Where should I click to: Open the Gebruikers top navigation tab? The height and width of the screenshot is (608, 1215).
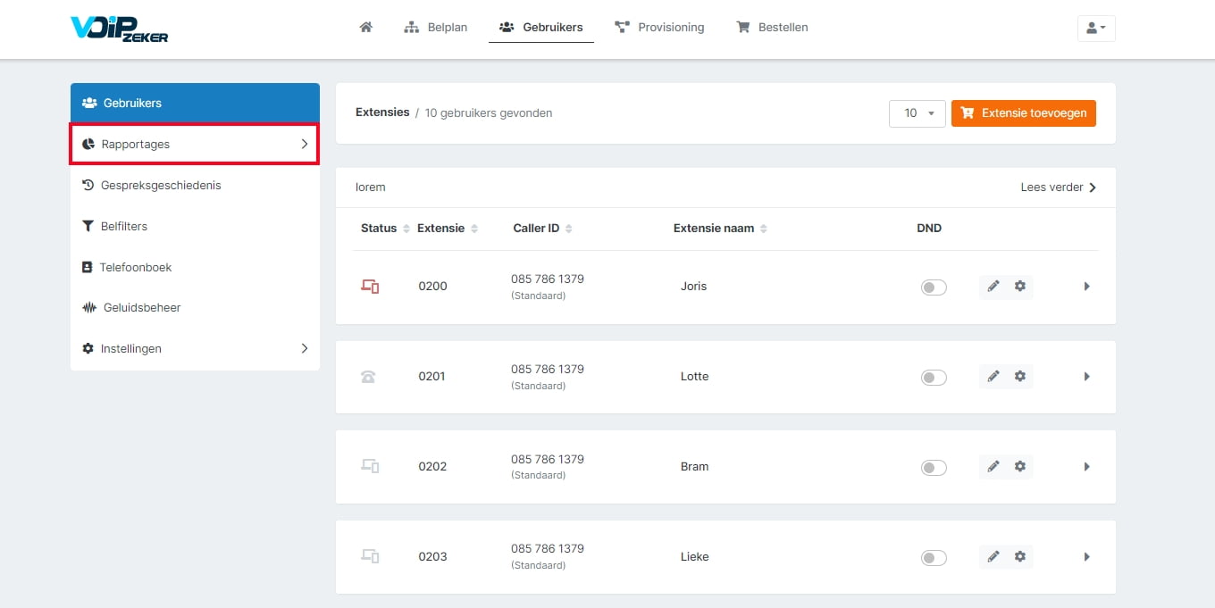(541, 27)
